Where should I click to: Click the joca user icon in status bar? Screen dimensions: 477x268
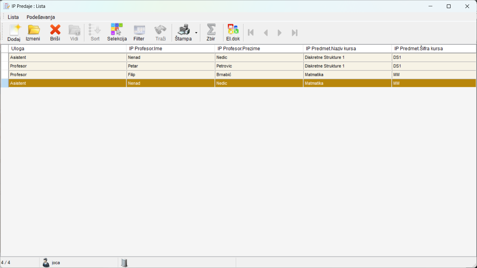point(46,263)
